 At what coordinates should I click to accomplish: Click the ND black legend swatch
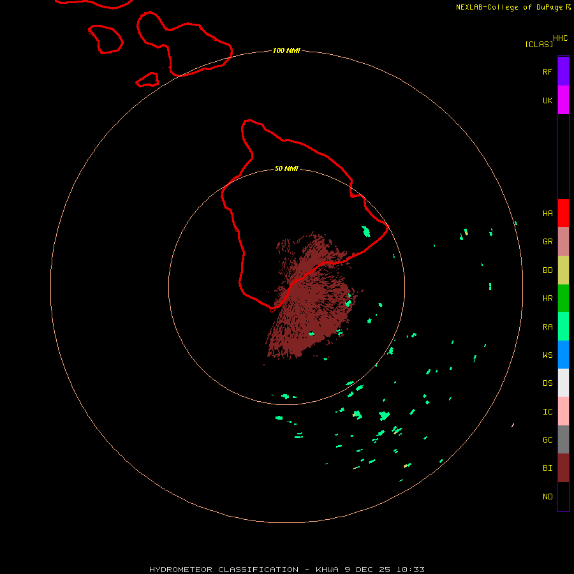(563, 496)
